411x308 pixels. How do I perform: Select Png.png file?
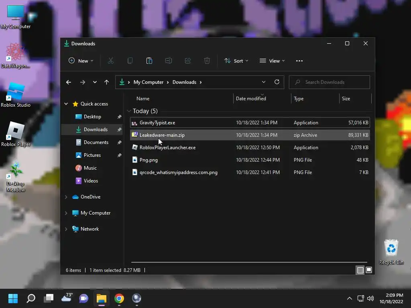tap(250, 160)
